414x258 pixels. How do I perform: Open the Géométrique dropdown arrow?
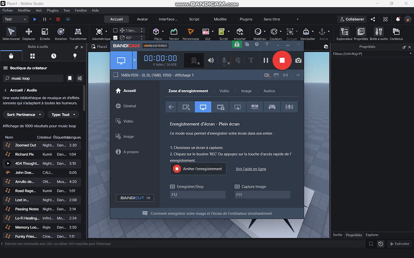pyautogui.click(x=106, y=32)
